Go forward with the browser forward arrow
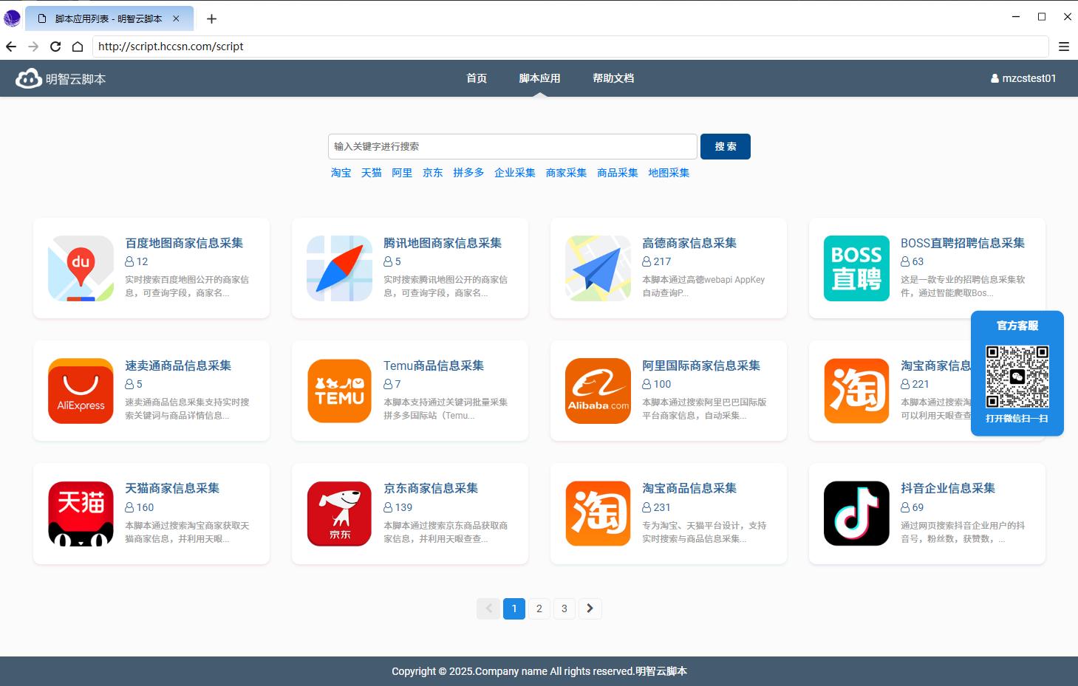This screenshot has height=686, width=1078. tap(33, 47)
